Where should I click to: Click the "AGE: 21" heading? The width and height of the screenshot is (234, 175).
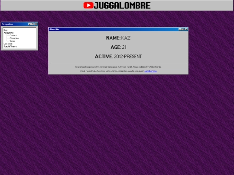coord(118,47)
